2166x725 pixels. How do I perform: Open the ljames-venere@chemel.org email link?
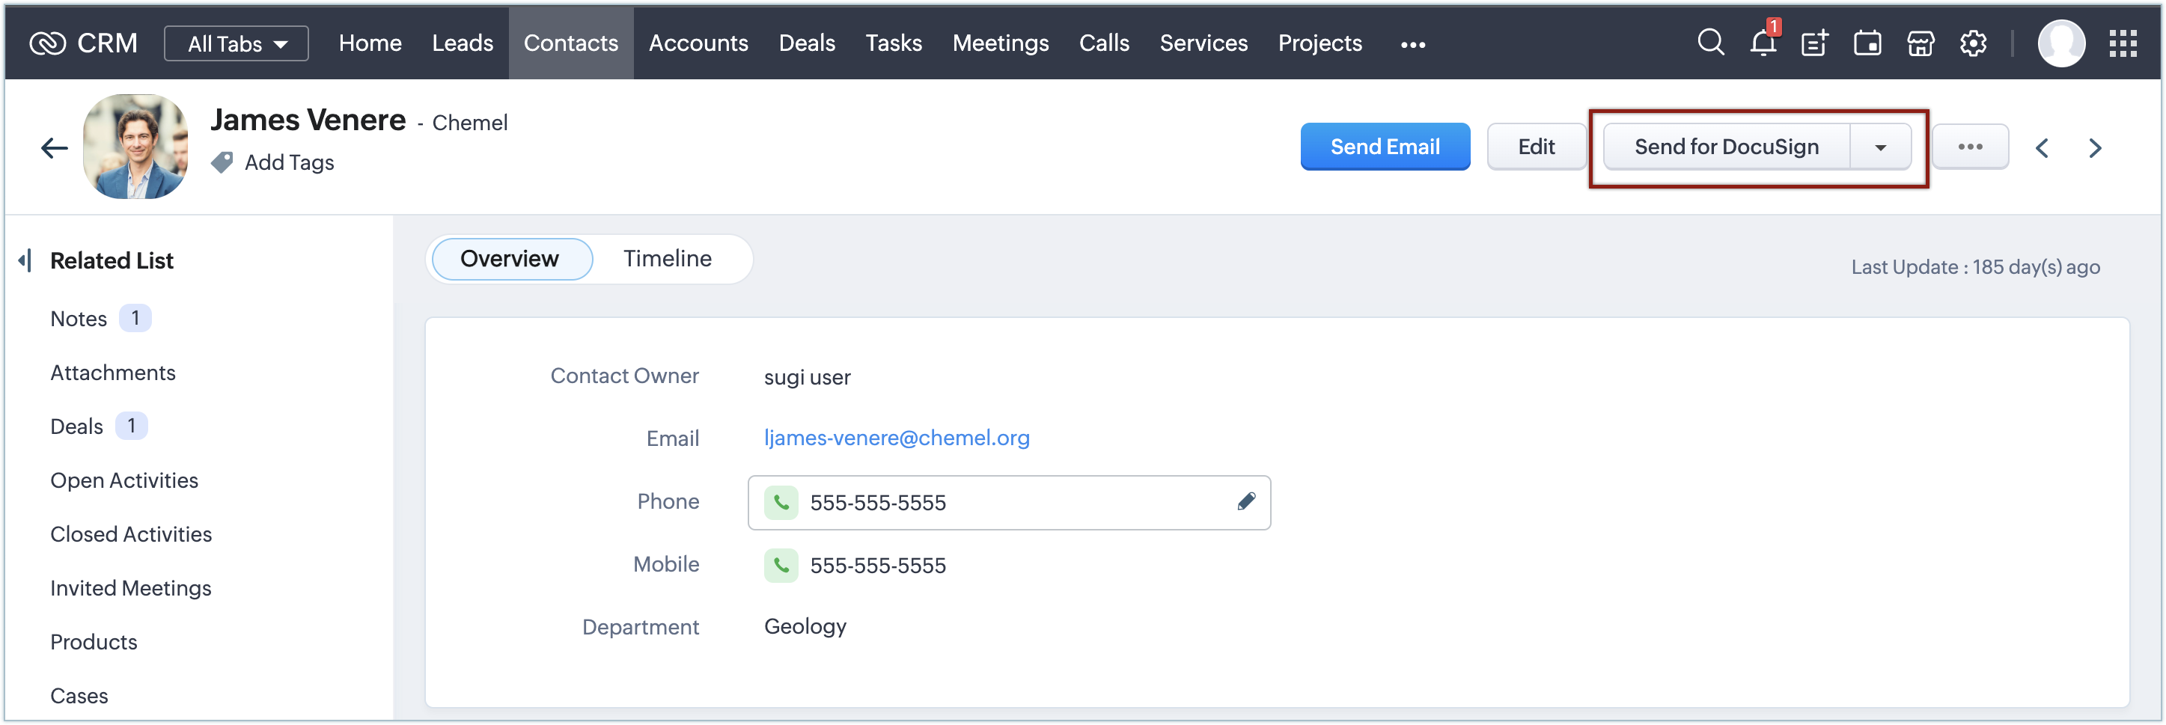[897, 438]
